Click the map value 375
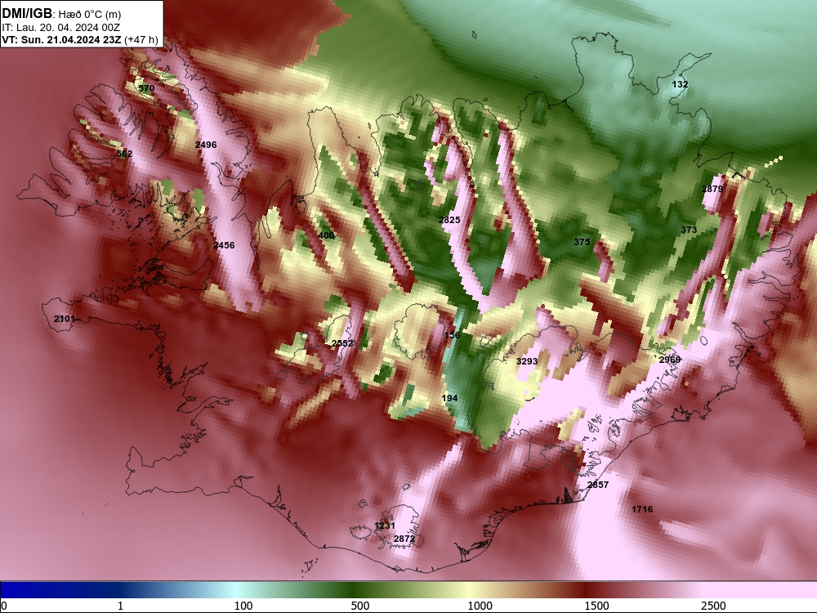 point(582,242)
